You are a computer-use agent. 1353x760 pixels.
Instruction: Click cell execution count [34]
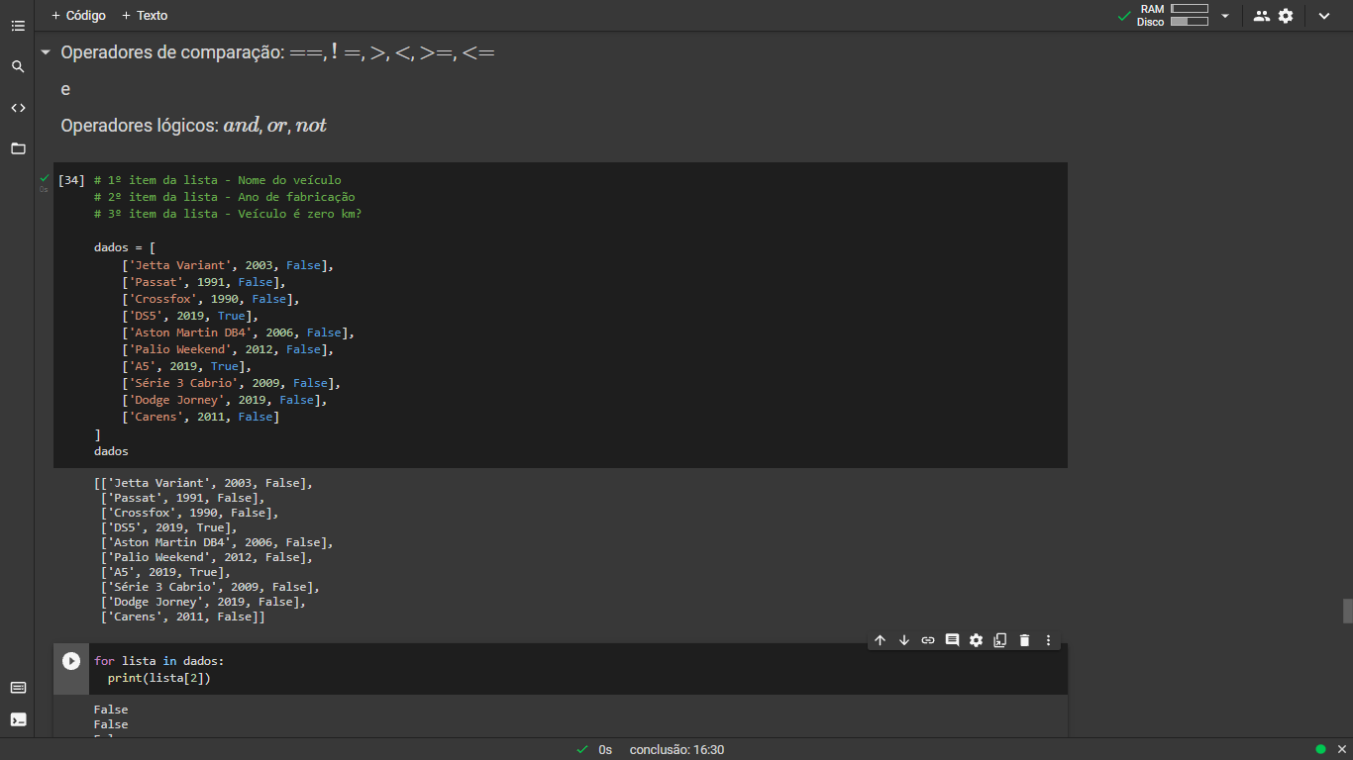[x=71, y=180]
